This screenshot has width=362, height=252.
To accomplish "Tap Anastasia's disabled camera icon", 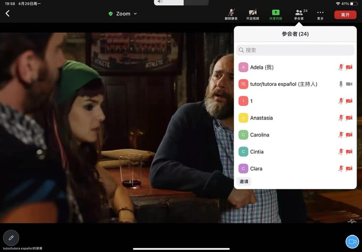I will 349,118.
